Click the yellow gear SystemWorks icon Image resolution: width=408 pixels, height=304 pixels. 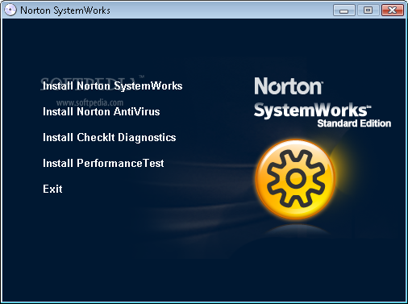(295, 179)
